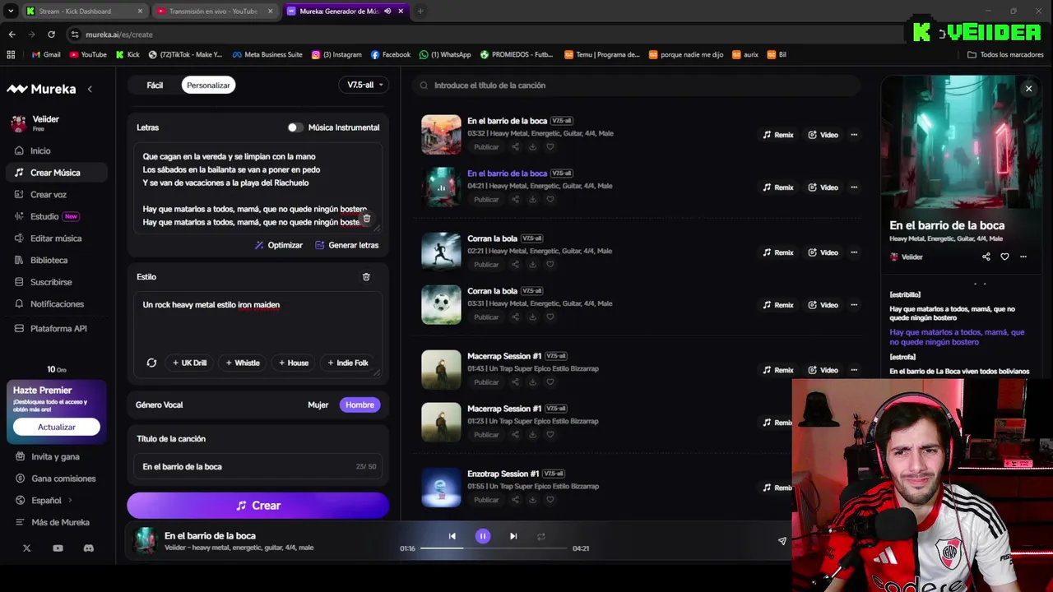The height and width of the screenshot is (592, 1053).
Task: Open first En el barrio thumbnail
Action: point(442,134)
